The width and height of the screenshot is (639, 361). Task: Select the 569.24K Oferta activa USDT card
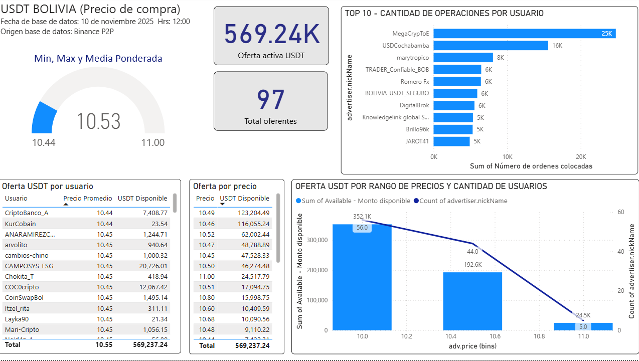click(271, 35)
